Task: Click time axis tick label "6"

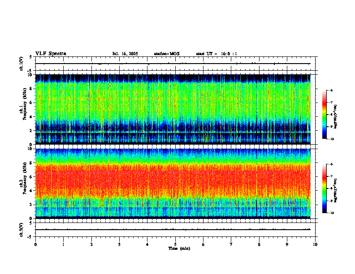Action: [x=203, y=244]
